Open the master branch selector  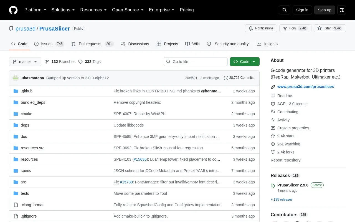coord(25,62)
